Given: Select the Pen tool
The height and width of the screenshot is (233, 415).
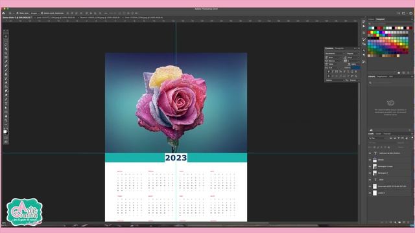Looking at the screenshot, I should 6,100.
